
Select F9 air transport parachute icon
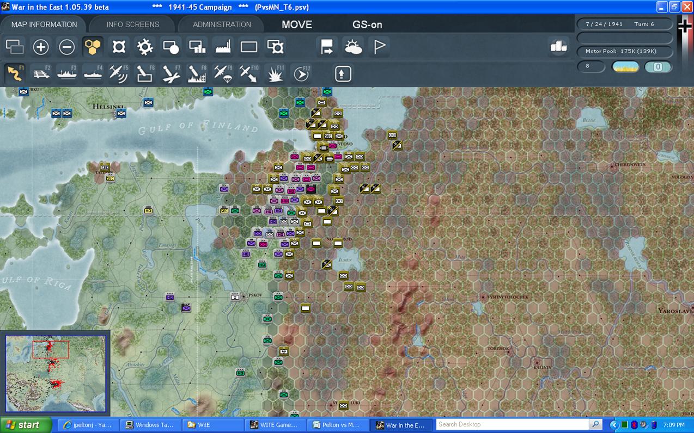pyautogui.click(x=223, y=73)
